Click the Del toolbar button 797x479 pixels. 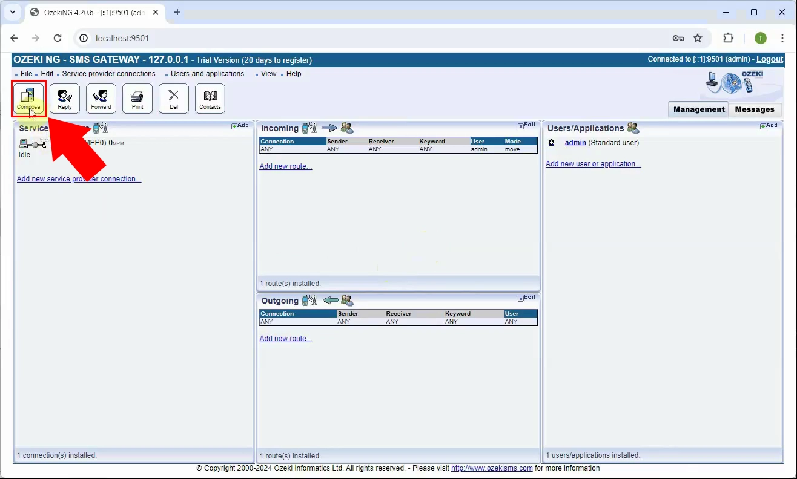click(x=174, y=99)
